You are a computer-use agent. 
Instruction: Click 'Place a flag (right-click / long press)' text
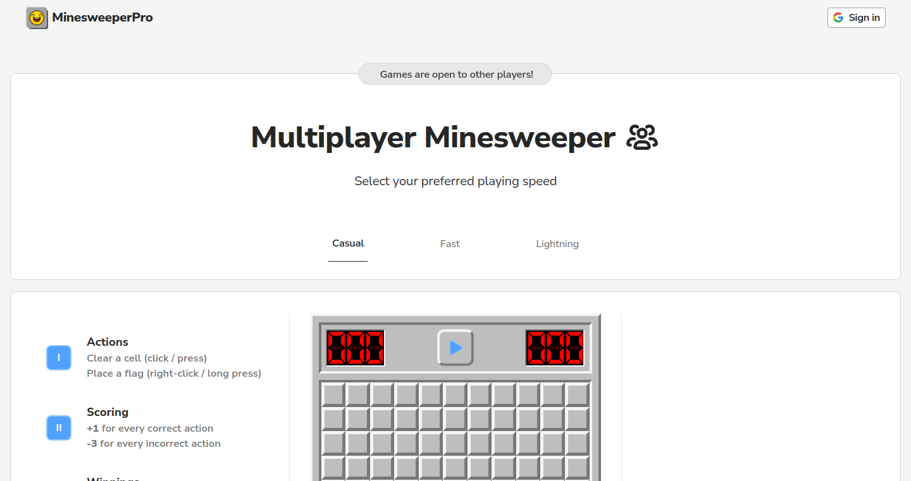pos(174,374)
